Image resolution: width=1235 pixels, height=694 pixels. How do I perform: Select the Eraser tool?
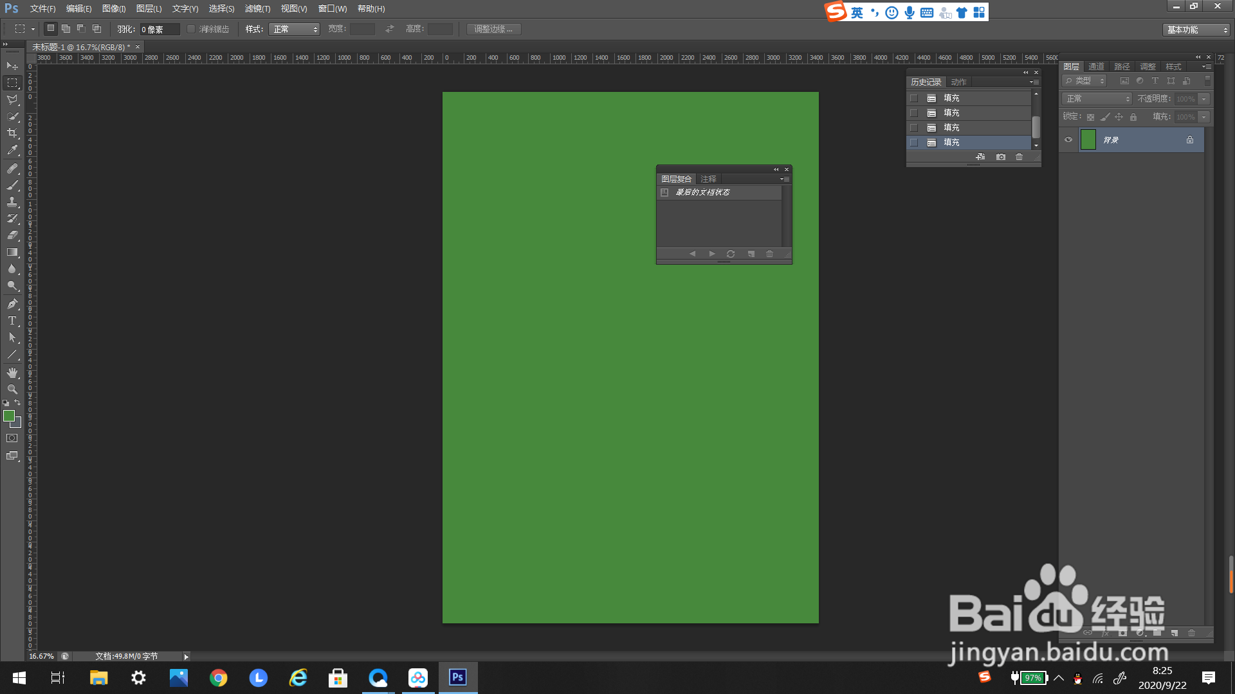point(12,235)
